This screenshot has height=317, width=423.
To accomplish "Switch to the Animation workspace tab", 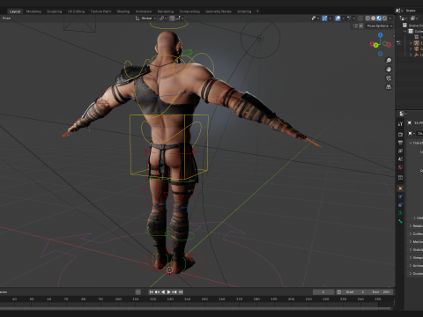I will pyautogui.click(x=144, y=11).
